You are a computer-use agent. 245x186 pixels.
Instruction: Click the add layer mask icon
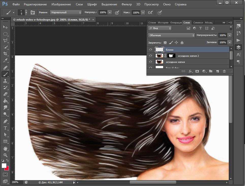pos(197,71)
